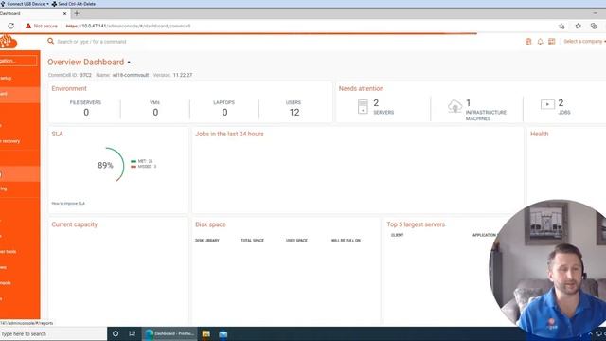The width and height of the screenshot is (606, 341).
Task: Click Send Ctrl-Alt-Delete
Action: coord(74,4)
